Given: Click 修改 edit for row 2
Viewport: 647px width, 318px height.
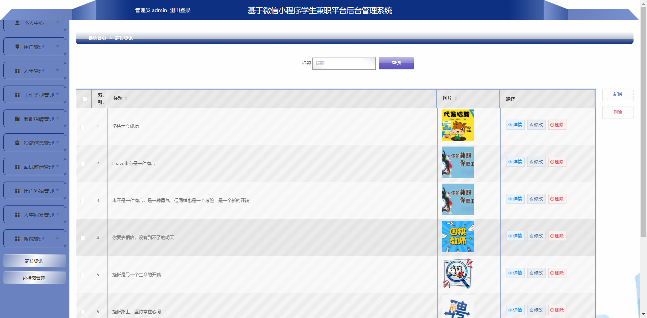Looking at the screenshot, I should (536, 162).
